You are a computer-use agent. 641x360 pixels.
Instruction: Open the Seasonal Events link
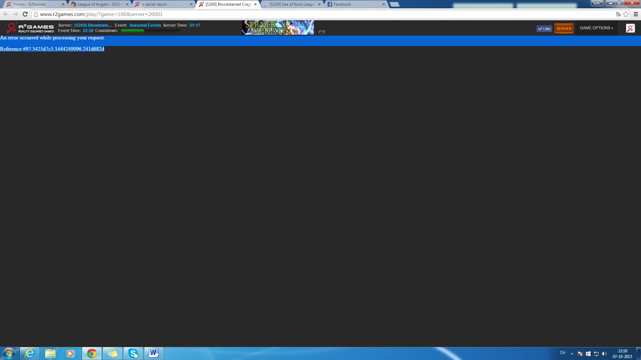point(145,25)
